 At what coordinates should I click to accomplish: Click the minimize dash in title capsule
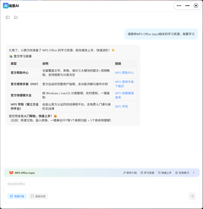click(187, 6)
